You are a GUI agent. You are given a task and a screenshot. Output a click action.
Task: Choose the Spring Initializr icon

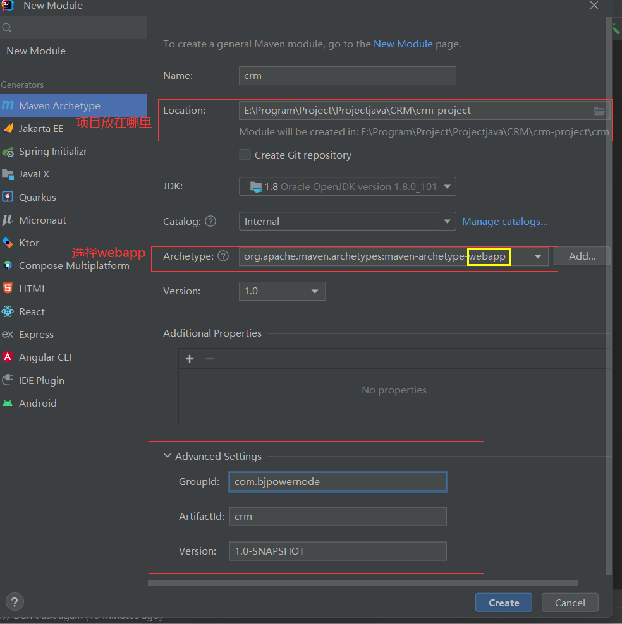point(8,152)
